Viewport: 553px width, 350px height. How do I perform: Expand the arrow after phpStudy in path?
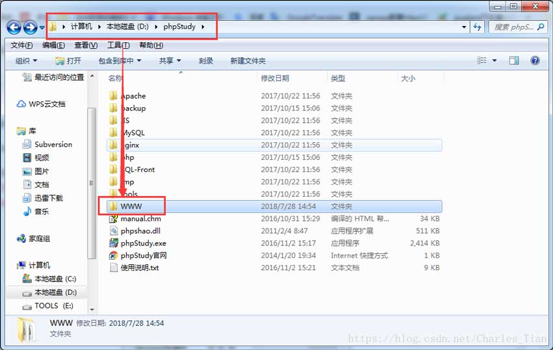point(203,27)
